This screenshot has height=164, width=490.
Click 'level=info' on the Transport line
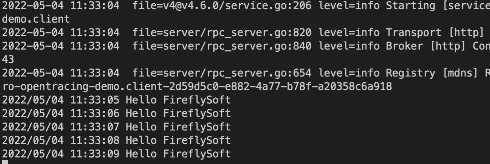coord(349,33)
